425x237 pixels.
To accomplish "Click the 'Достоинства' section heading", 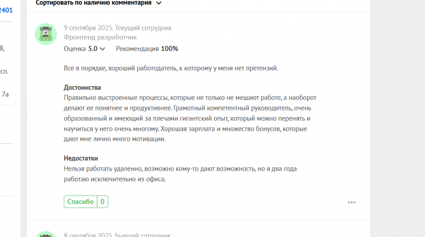I will coord(82,87).
